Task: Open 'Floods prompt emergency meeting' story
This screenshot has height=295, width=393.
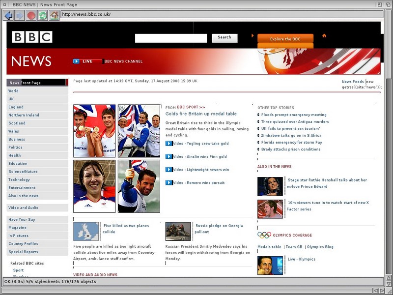Action: (294, 115)
